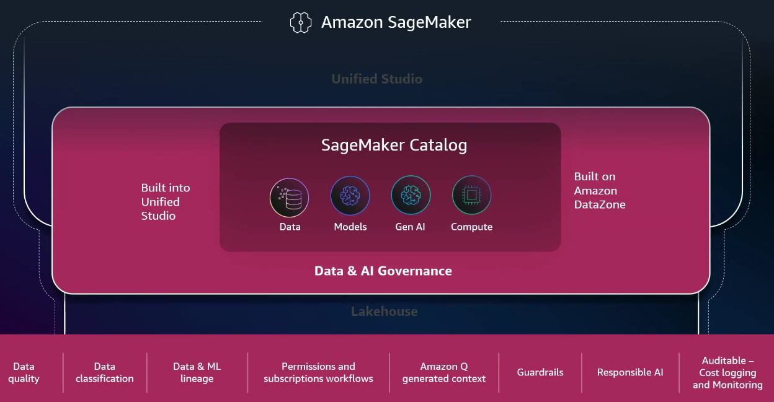Click the Amazon SageMaker title text
This screenshot has width=774, height=402.
[396, 23]
